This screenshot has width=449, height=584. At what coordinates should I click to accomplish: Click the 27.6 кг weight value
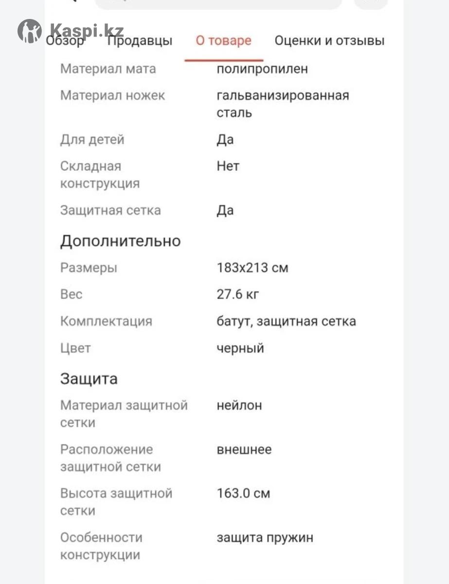(238, 294)
